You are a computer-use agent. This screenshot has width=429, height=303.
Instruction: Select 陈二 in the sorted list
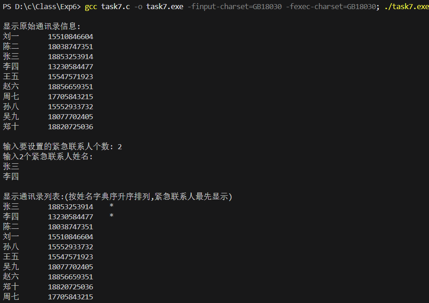(11, 227)
